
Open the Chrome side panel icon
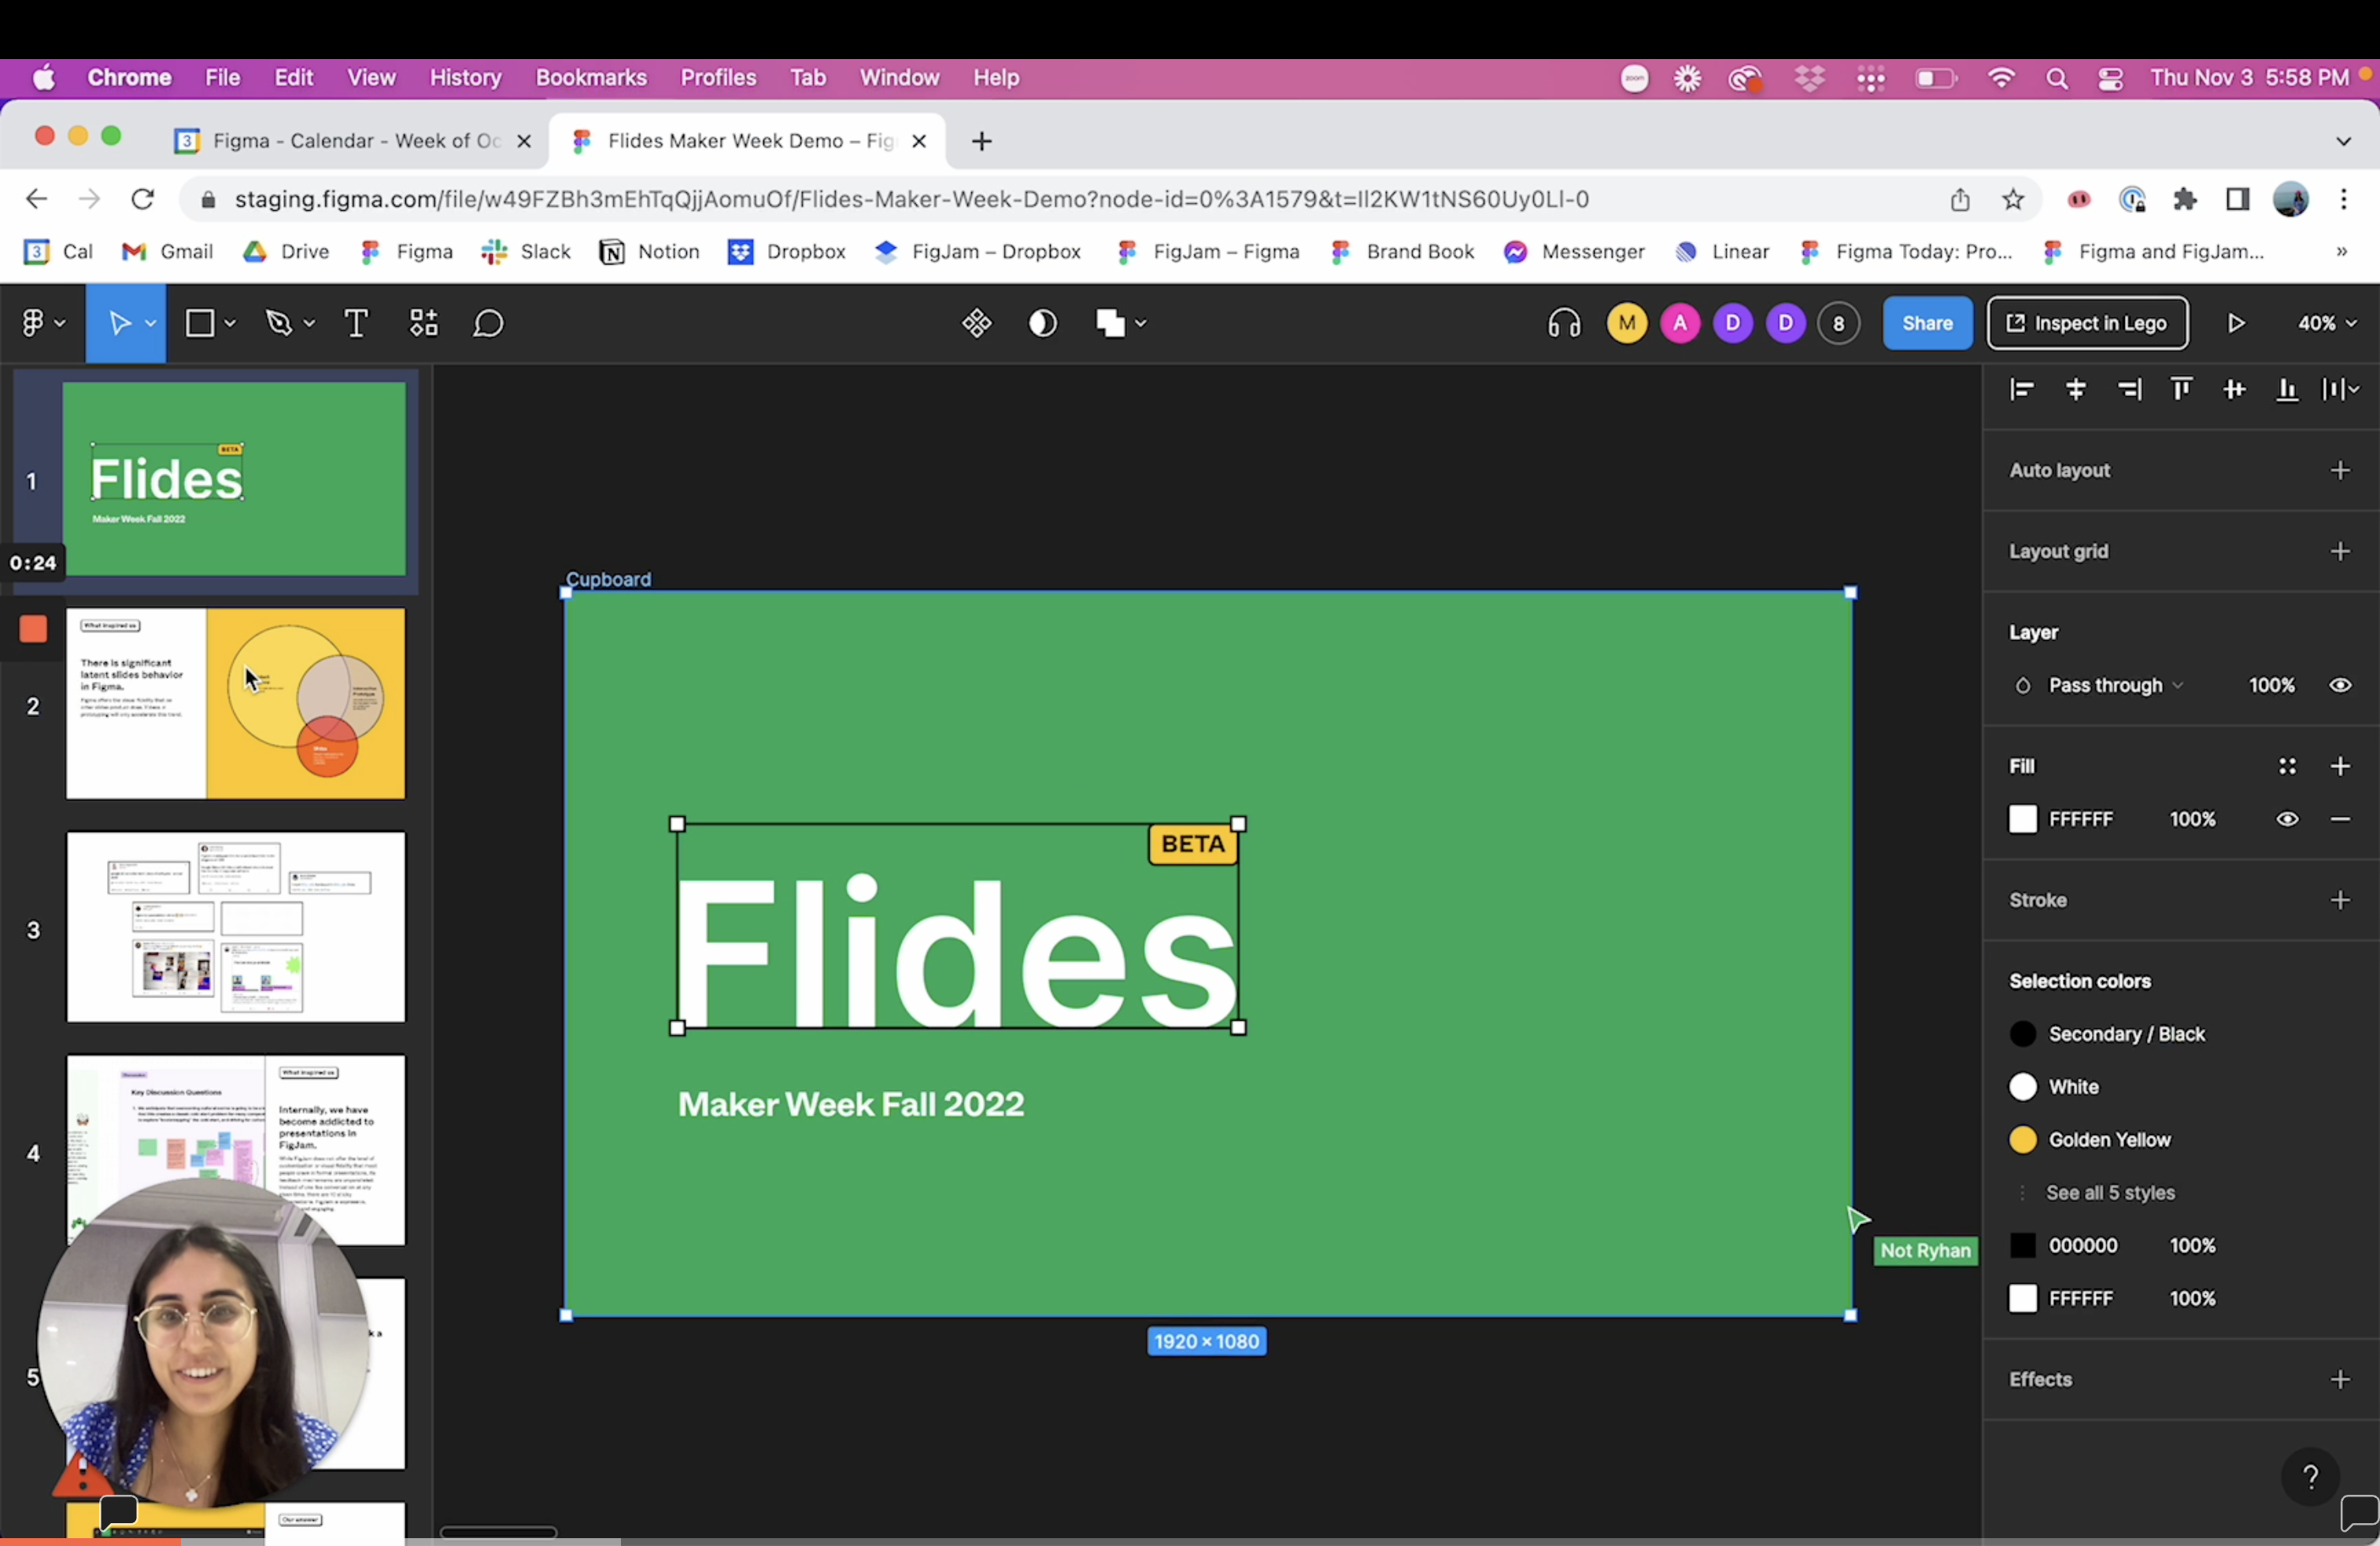tap(2237, 199)
